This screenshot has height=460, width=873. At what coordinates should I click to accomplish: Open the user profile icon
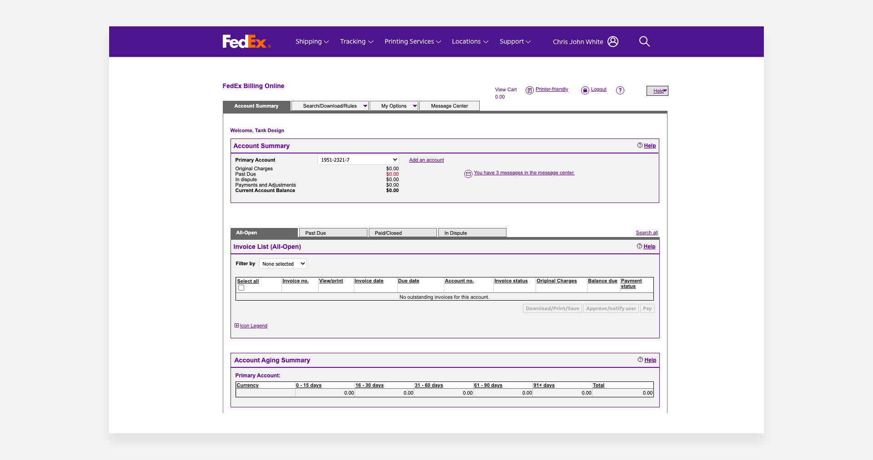pos(613,41)
